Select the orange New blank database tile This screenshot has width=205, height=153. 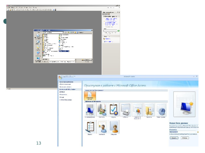90,96
